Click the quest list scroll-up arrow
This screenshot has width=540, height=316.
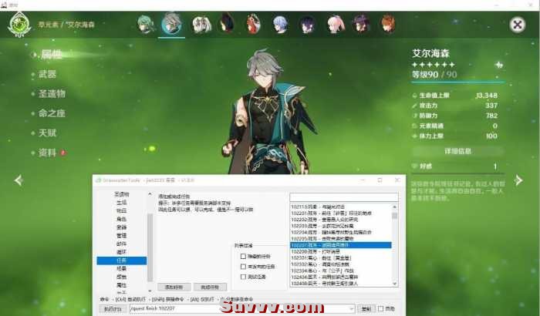395,207
